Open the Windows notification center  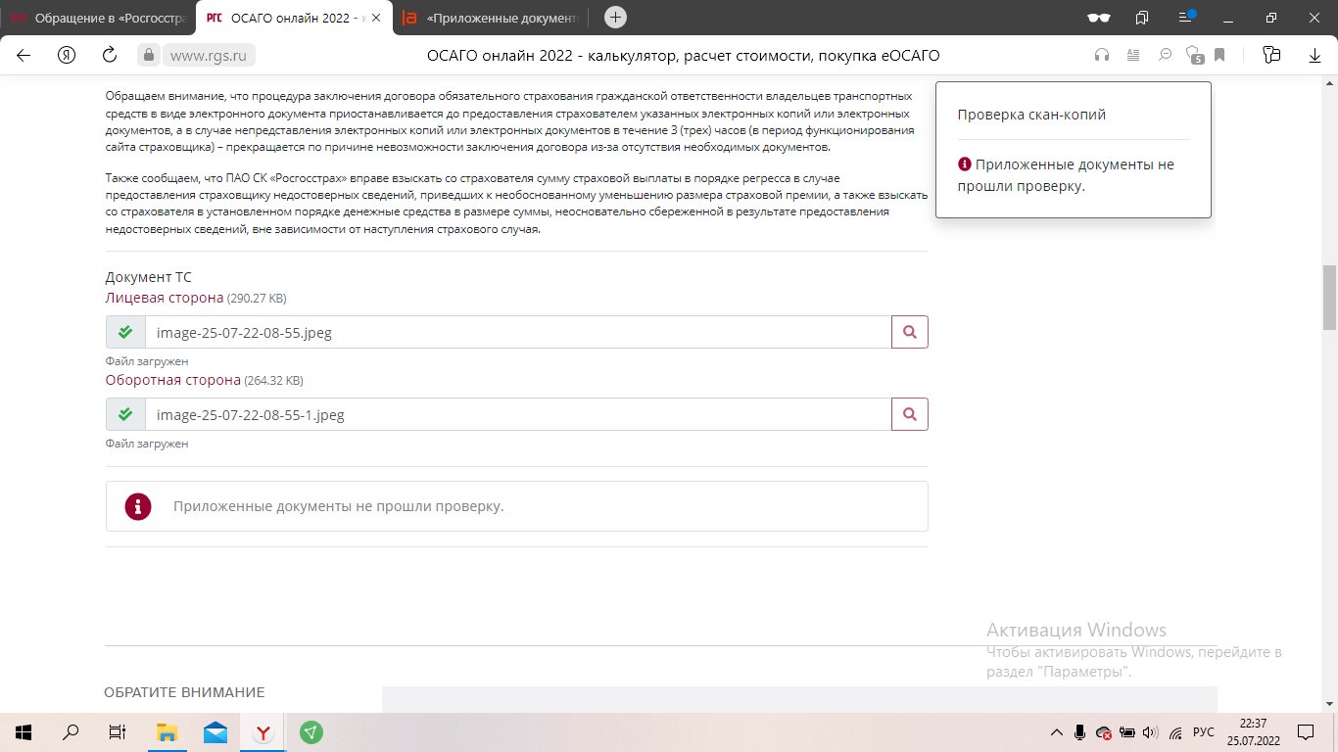click(1307, 731)
